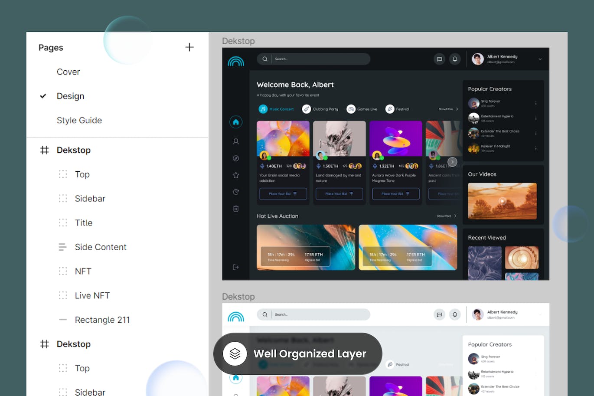594x396 pixels.
Task: Click home icon in dark dashboard sidebar
Action: click(x=236, y=122)
